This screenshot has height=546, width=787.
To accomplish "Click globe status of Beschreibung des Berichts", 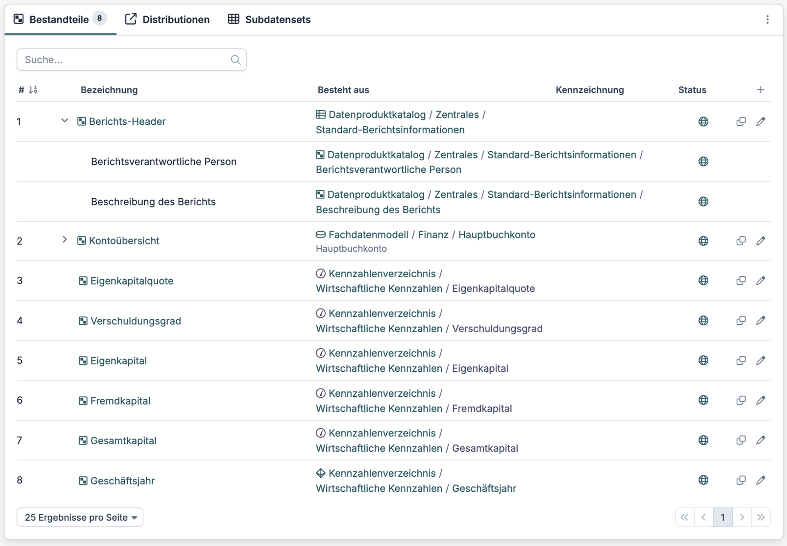I will [x=703, y=201].
